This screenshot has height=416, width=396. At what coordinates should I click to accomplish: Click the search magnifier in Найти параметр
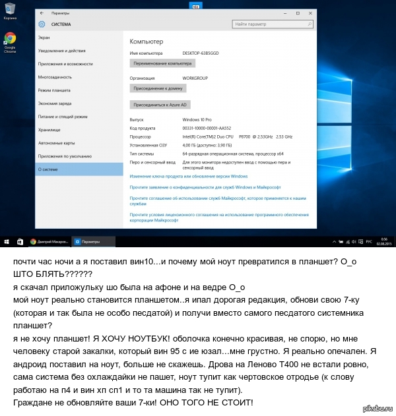point(310,24)
